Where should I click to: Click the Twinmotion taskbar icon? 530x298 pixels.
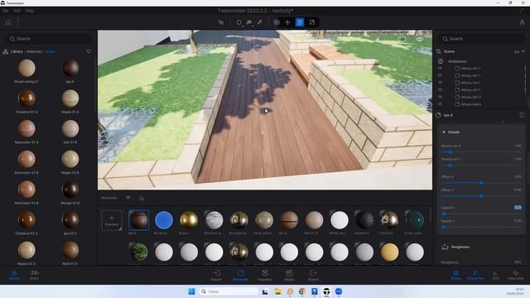tap(326, 291)
